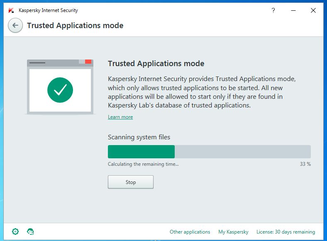Open the Learn more link
Screen dimensions: 327x241
[x=120, y=117]
